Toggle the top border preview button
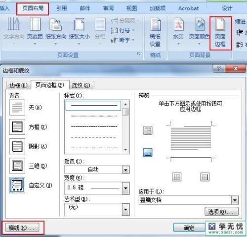Screen dimensions: 247x237 pos(148,130)
